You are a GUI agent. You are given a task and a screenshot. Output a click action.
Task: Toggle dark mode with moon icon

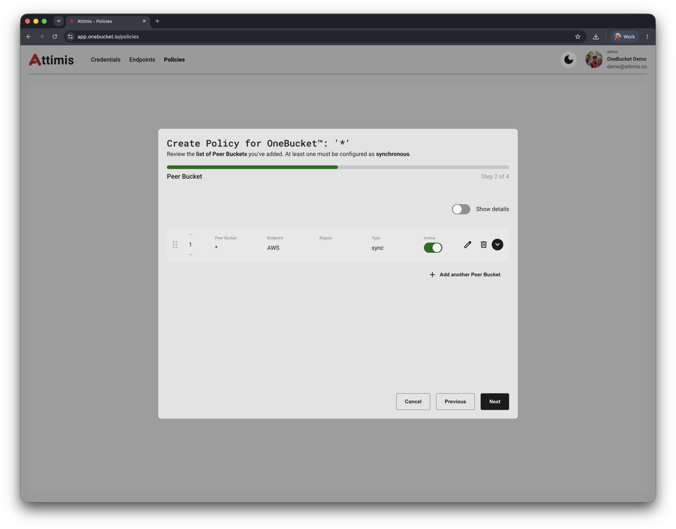tap(569, 60)
